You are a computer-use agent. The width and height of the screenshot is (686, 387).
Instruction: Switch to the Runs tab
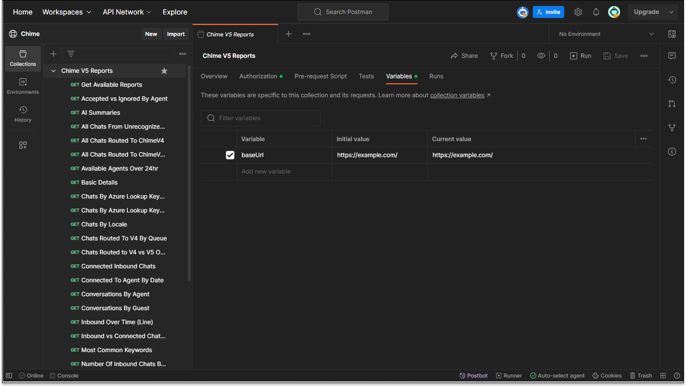(436, 76)
